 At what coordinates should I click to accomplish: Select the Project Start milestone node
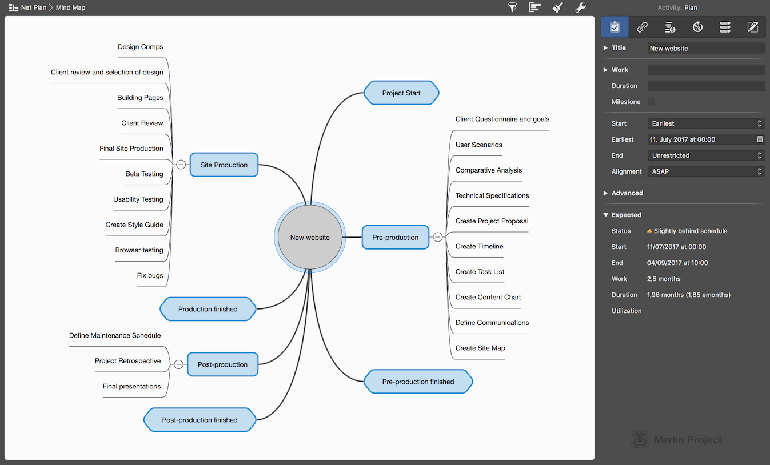[401, 93]
